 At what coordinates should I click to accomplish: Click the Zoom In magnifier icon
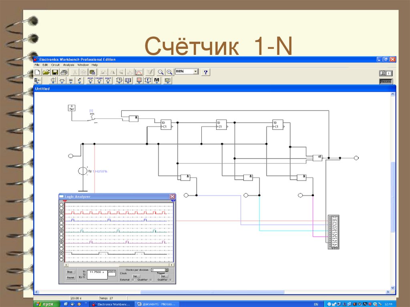click(169, 72)
